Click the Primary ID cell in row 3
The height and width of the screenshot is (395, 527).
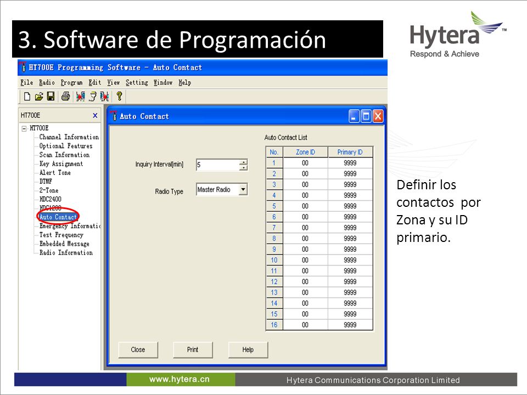(350, 184)
